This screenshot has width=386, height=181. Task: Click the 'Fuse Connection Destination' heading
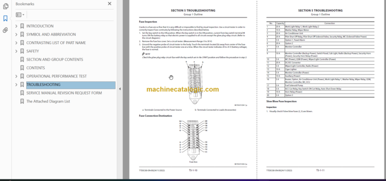tap(155, 116)
